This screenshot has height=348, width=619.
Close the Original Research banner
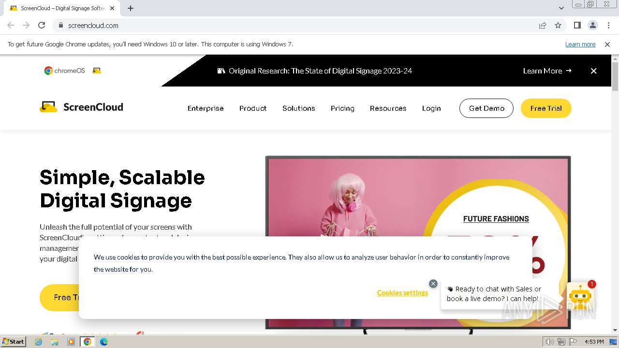pyautogui.click(x=594, y=71)
